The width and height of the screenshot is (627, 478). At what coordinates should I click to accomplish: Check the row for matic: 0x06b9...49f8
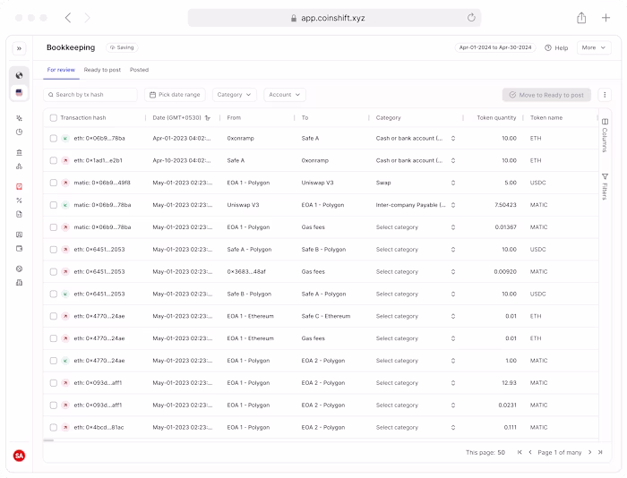54,183
